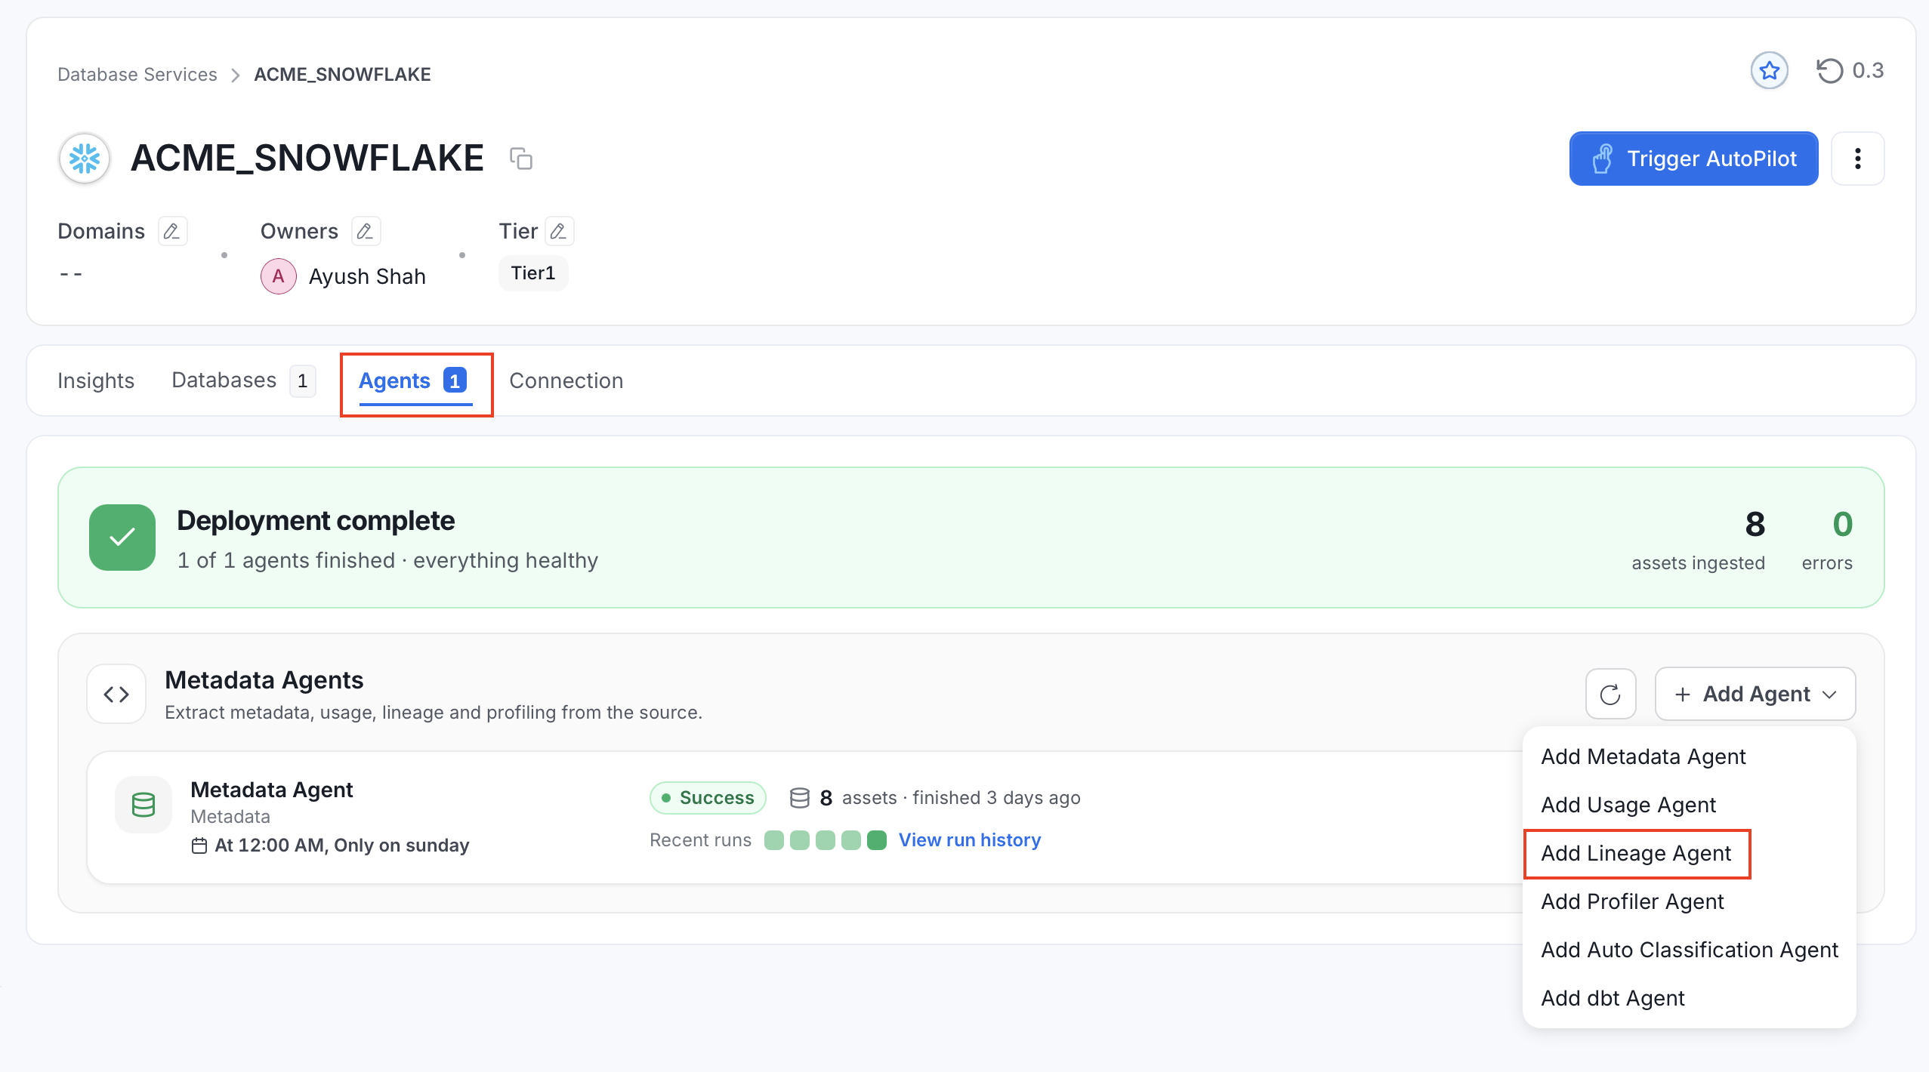The height and width of the screenshot is (1072, 1929).
Task: Click the first recent run indicator square
Action: pos(774,840)
